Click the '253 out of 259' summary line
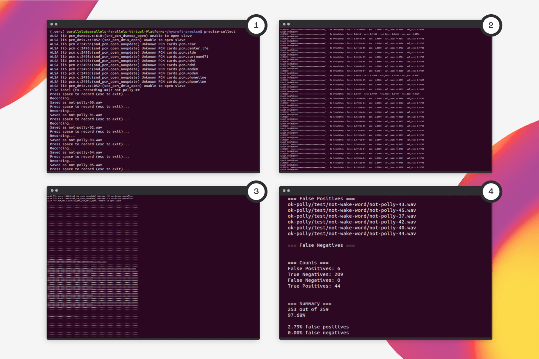This screenshot has width=539, height=359. [x=308, y=309]
